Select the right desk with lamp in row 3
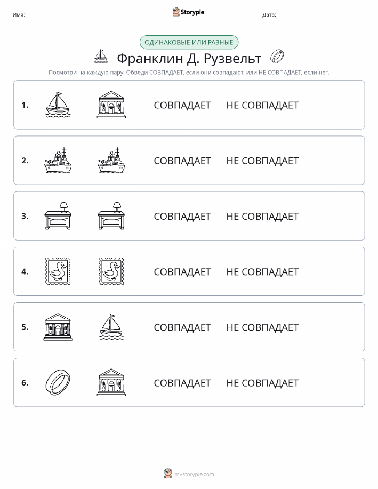Screen dimensions: 378x489 point(111,216)
